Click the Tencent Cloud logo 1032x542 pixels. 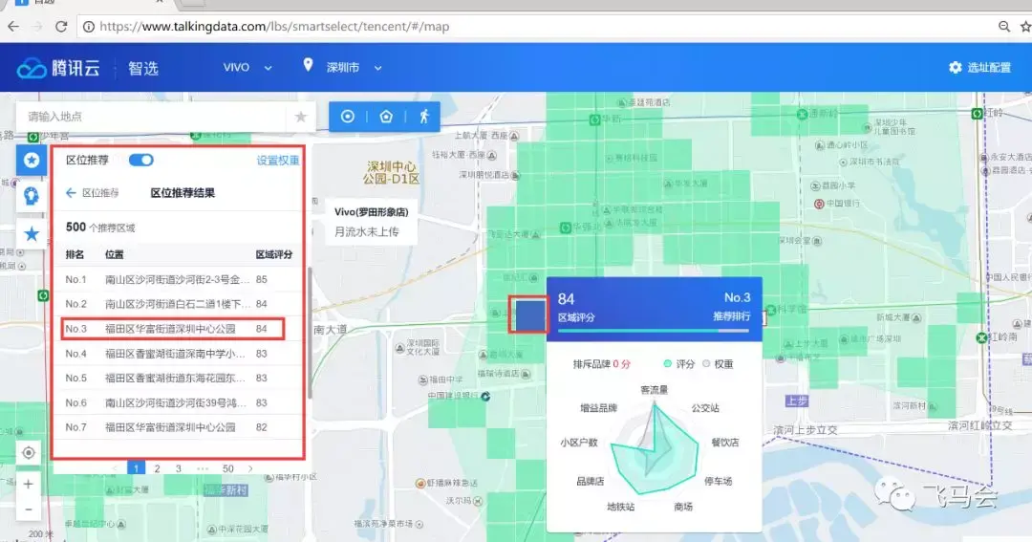tap(58, 68)
